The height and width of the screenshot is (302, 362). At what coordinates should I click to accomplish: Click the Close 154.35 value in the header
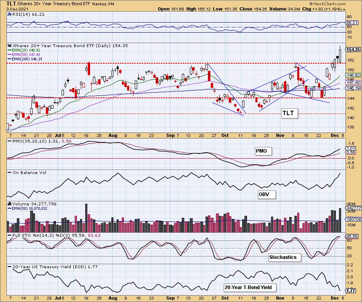pos(253,9)
